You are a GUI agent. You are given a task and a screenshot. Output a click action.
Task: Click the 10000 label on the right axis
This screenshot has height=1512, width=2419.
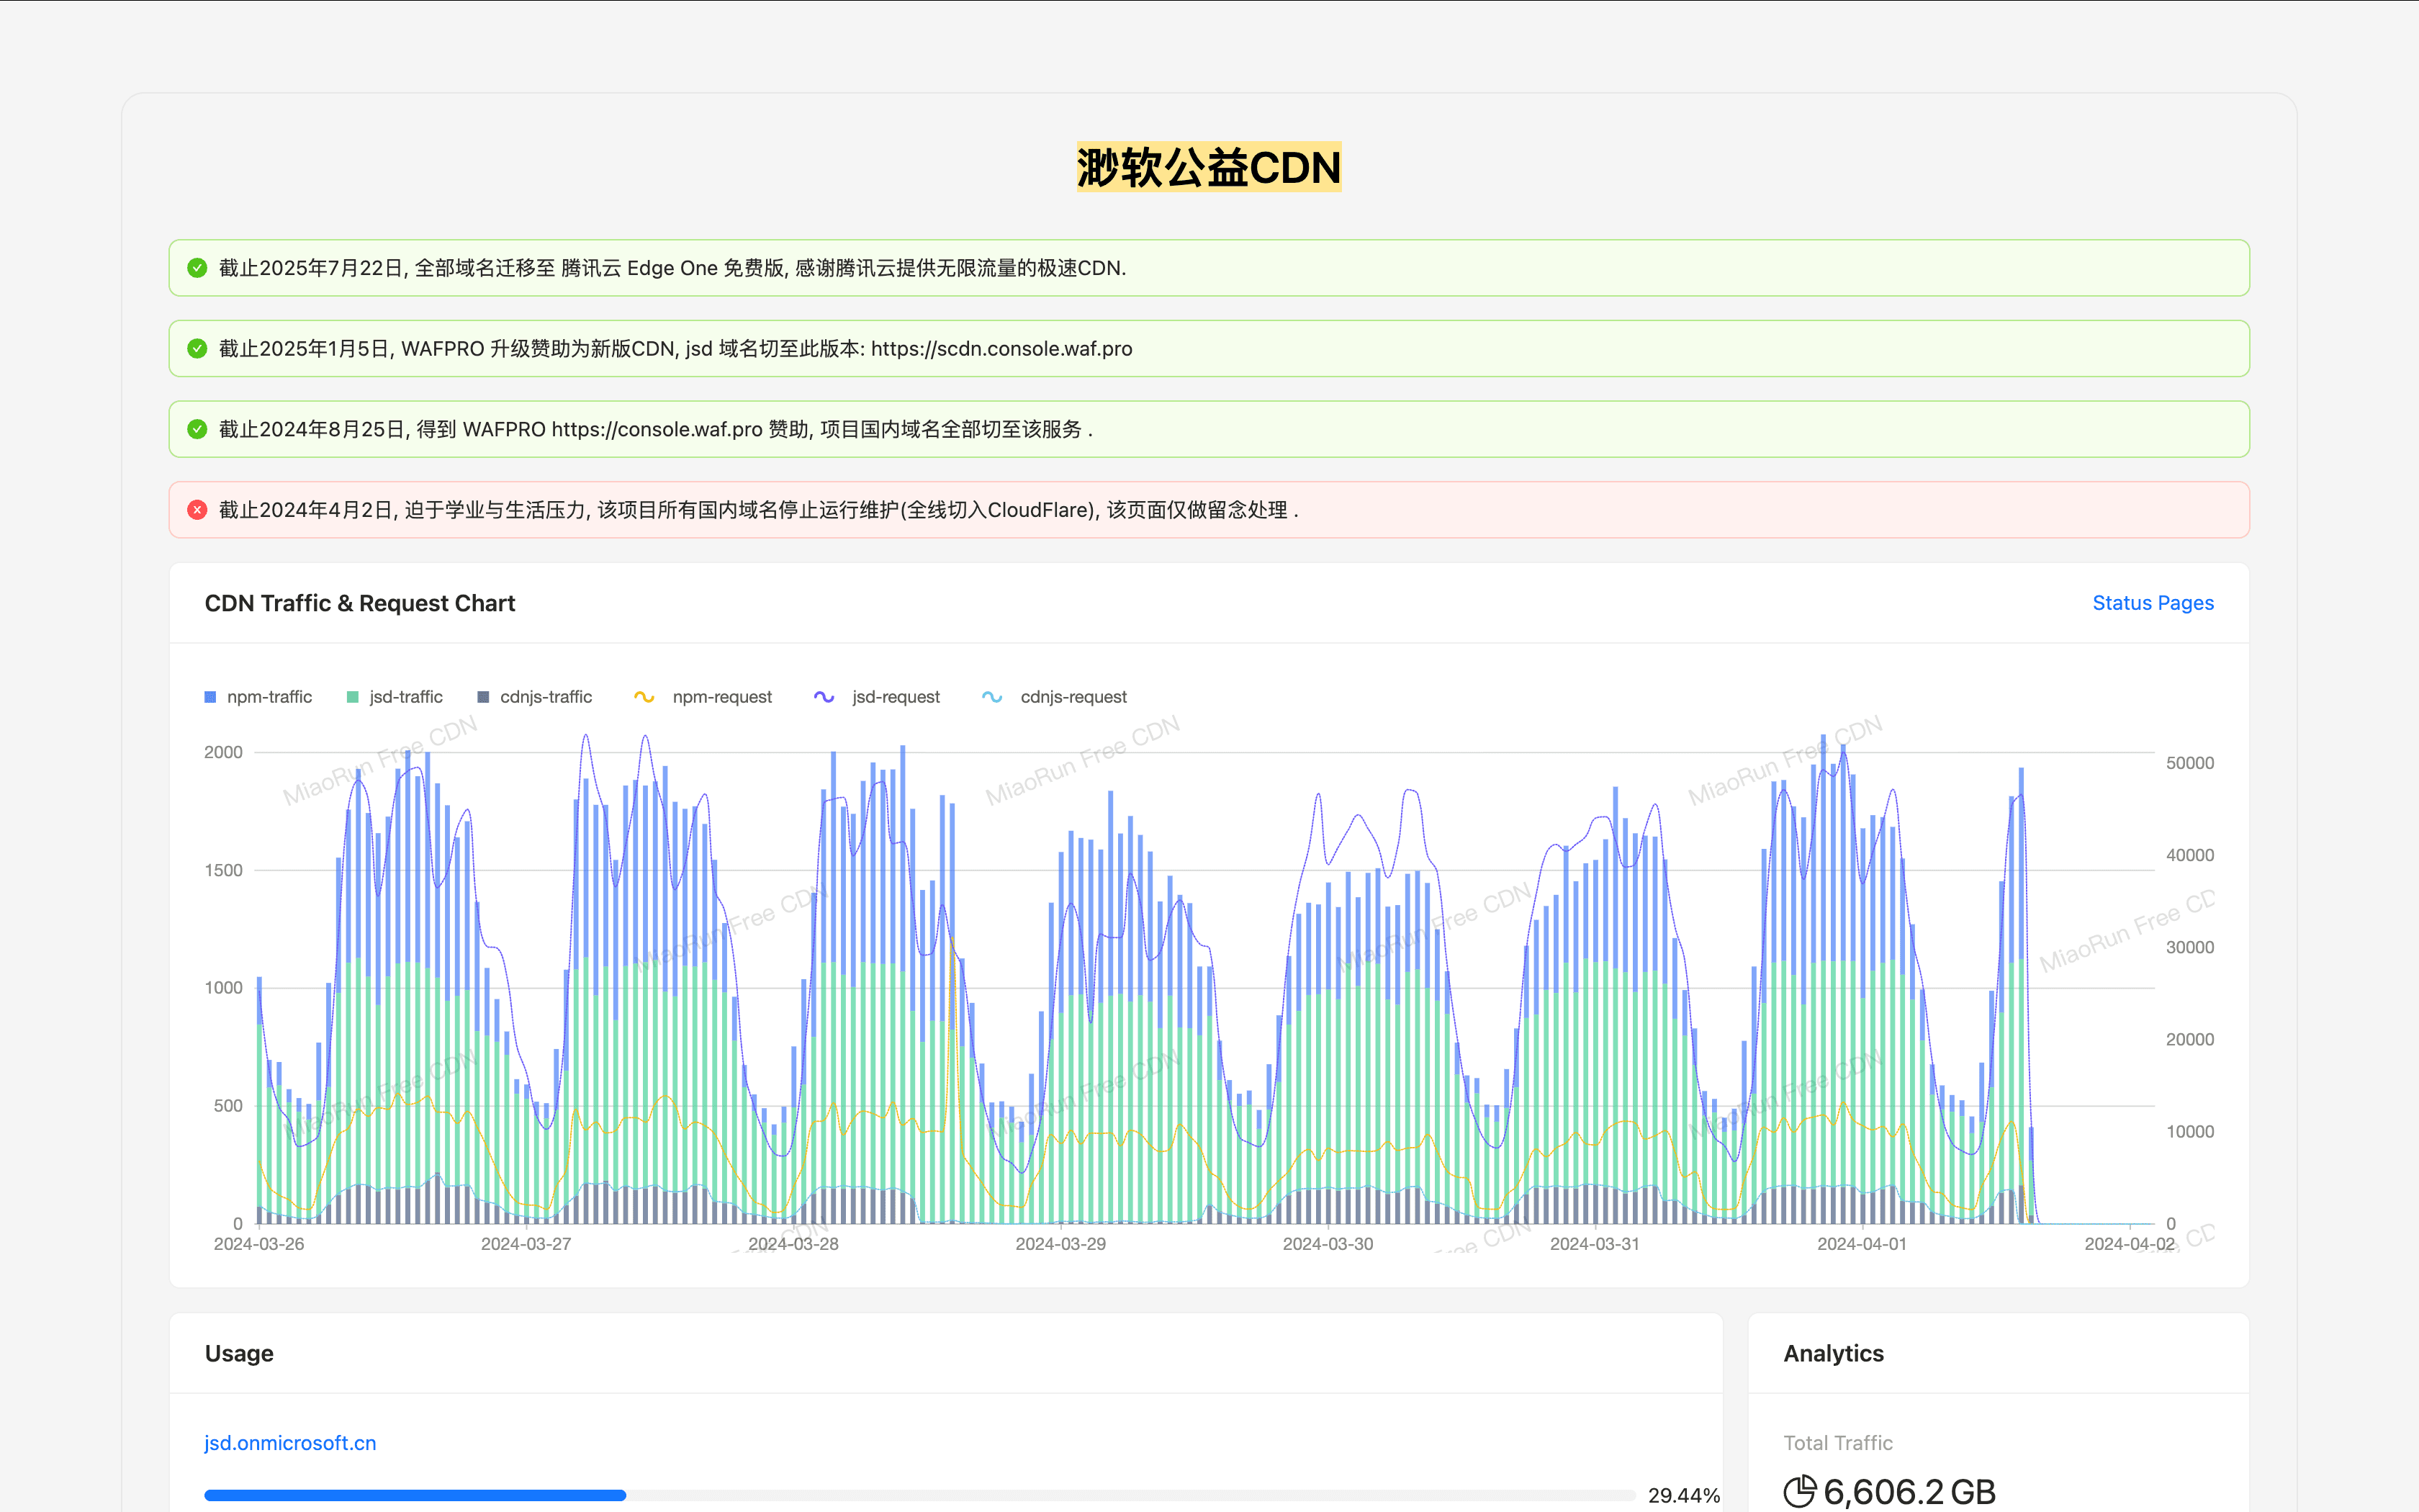pos(2189,1132)
